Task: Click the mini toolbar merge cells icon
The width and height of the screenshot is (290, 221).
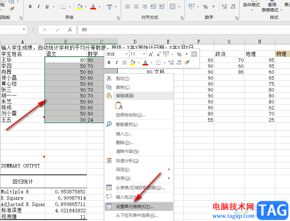Action: point(194,54)
